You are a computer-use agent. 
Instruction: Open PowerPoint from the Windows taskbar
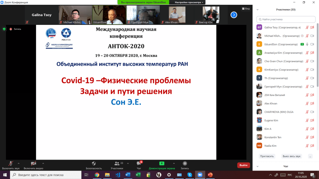pos(210,175)
